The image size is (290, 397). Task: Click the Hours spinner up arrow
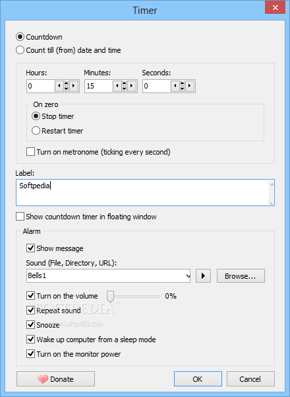66,83
